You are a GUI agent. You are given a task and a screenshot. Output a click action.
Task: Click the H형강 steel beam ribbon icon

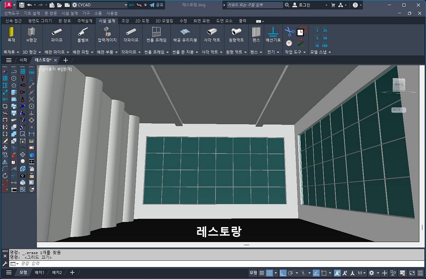(x=32, y=34)
